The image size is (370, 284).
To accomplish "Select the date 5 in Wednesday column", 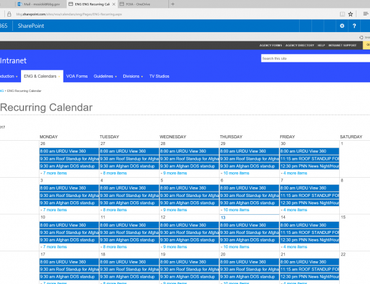I will pyautogui.click(x=162, y=180).
